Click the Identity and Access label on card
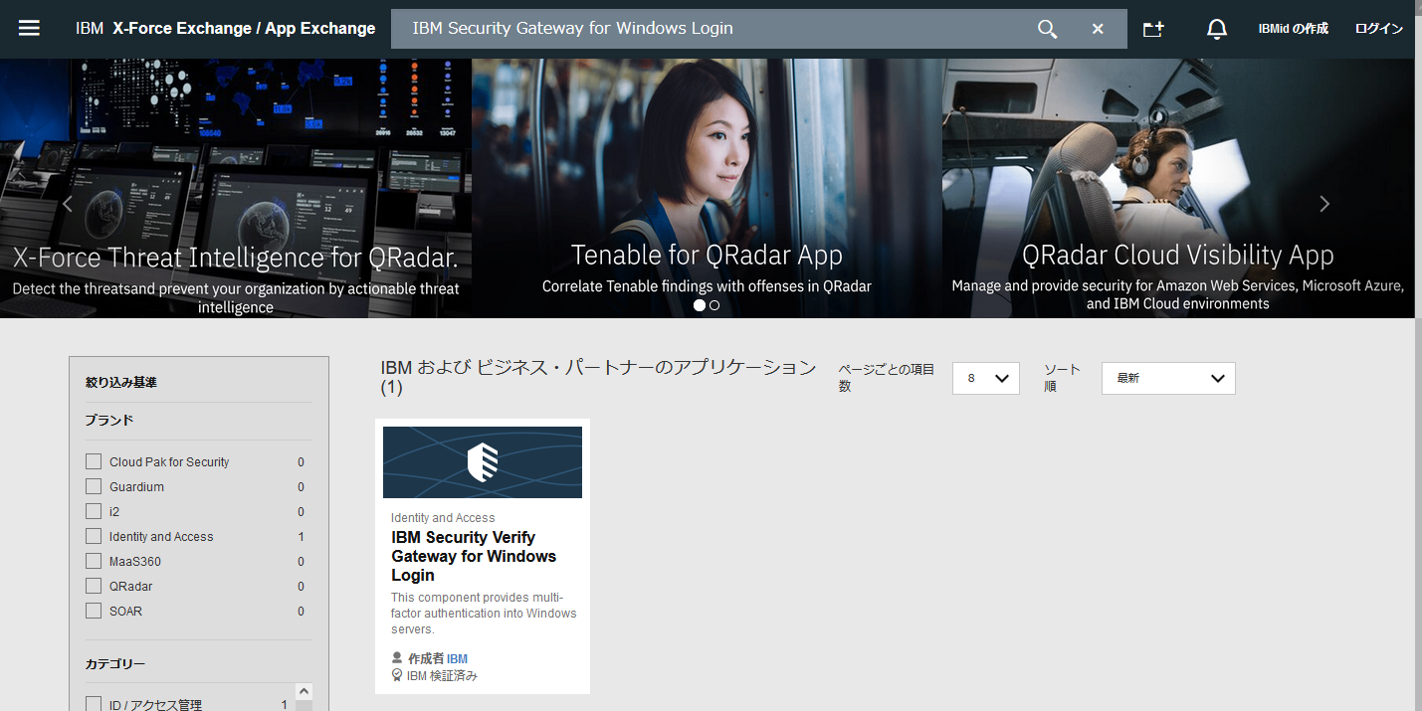This screenshot has width=1422, height=711. tap(443, 518)
